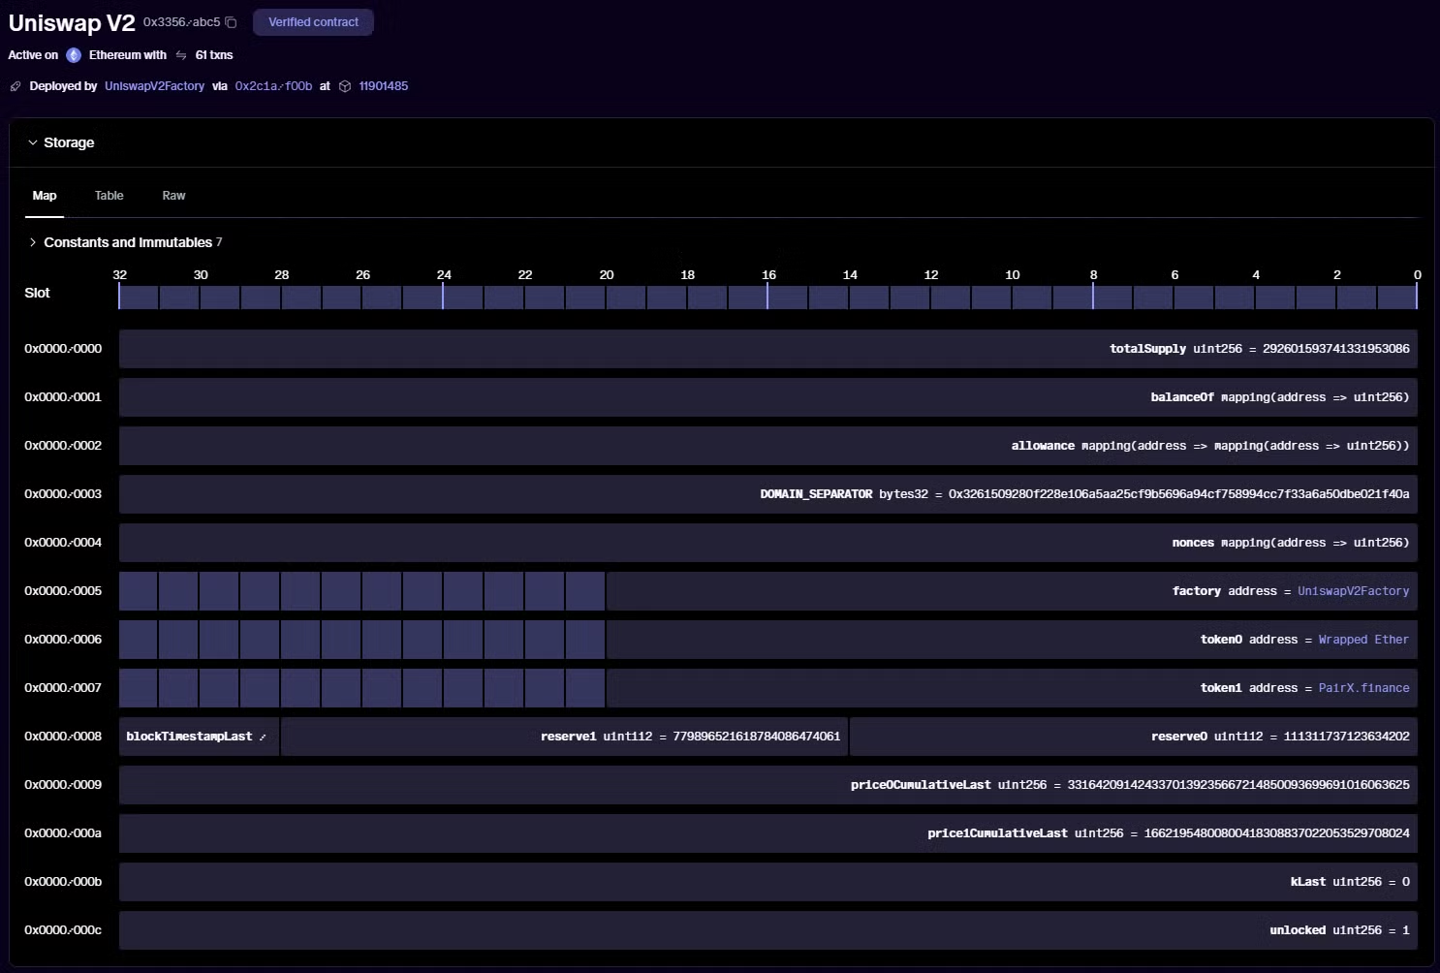
Task: Select the nonces mapping row
Action: coord(768,543)
